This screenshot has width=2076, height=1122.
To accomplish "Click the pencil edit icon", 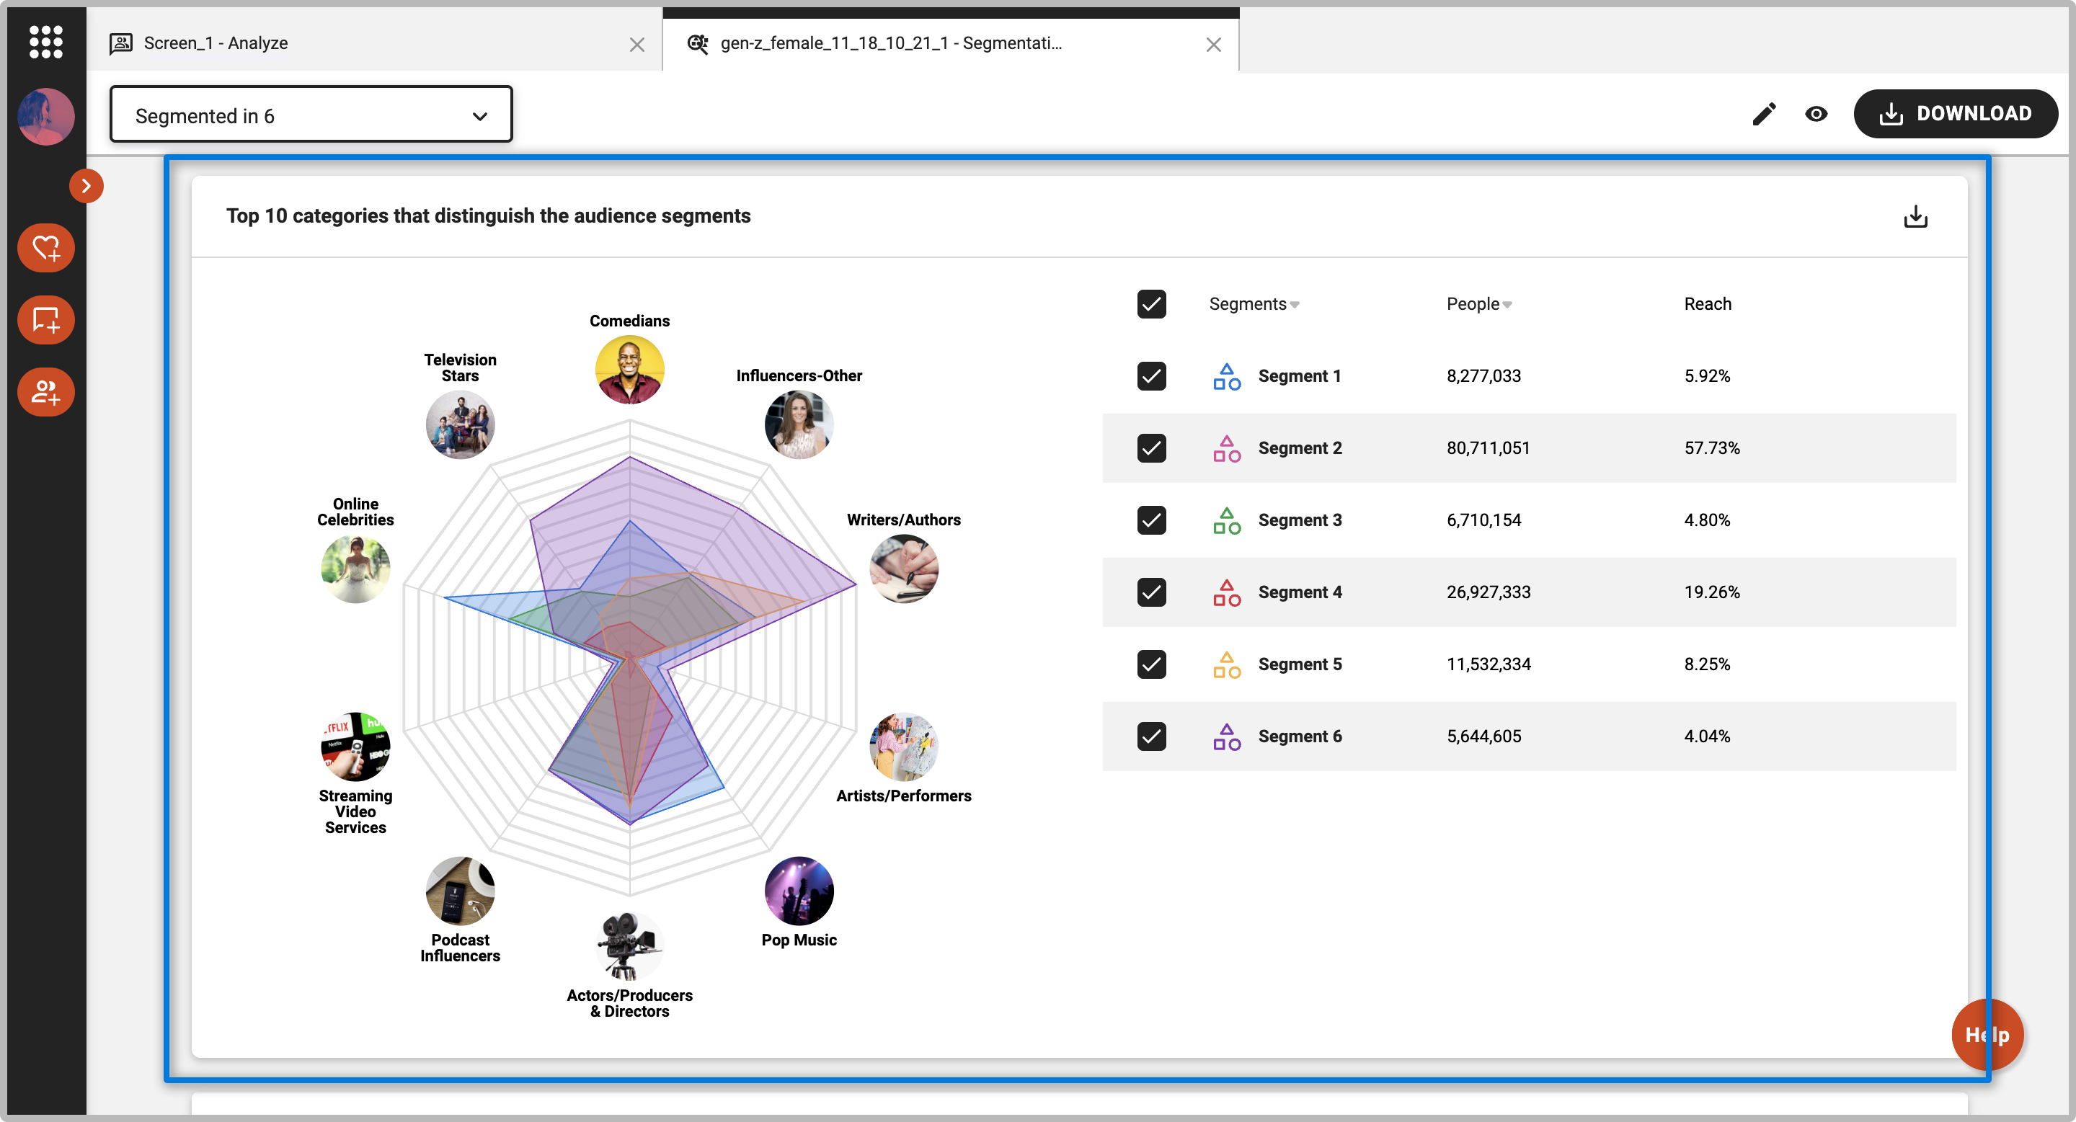I will [1763, 115].
